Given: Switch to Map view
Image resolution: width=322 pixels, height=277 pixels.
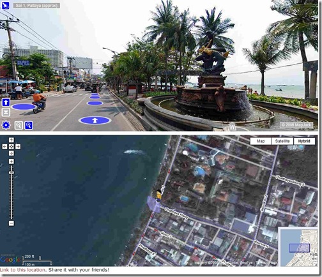Looking at the screenshot, I should [x=261, y=141].
